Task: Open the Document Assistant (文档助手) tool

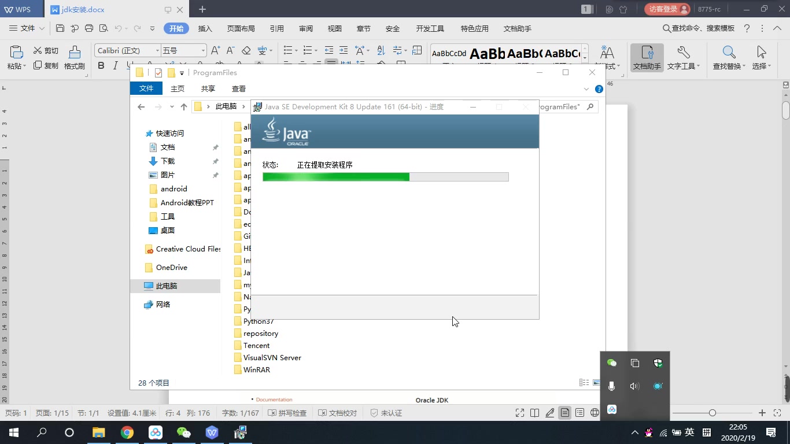Action: coord(647,58)
